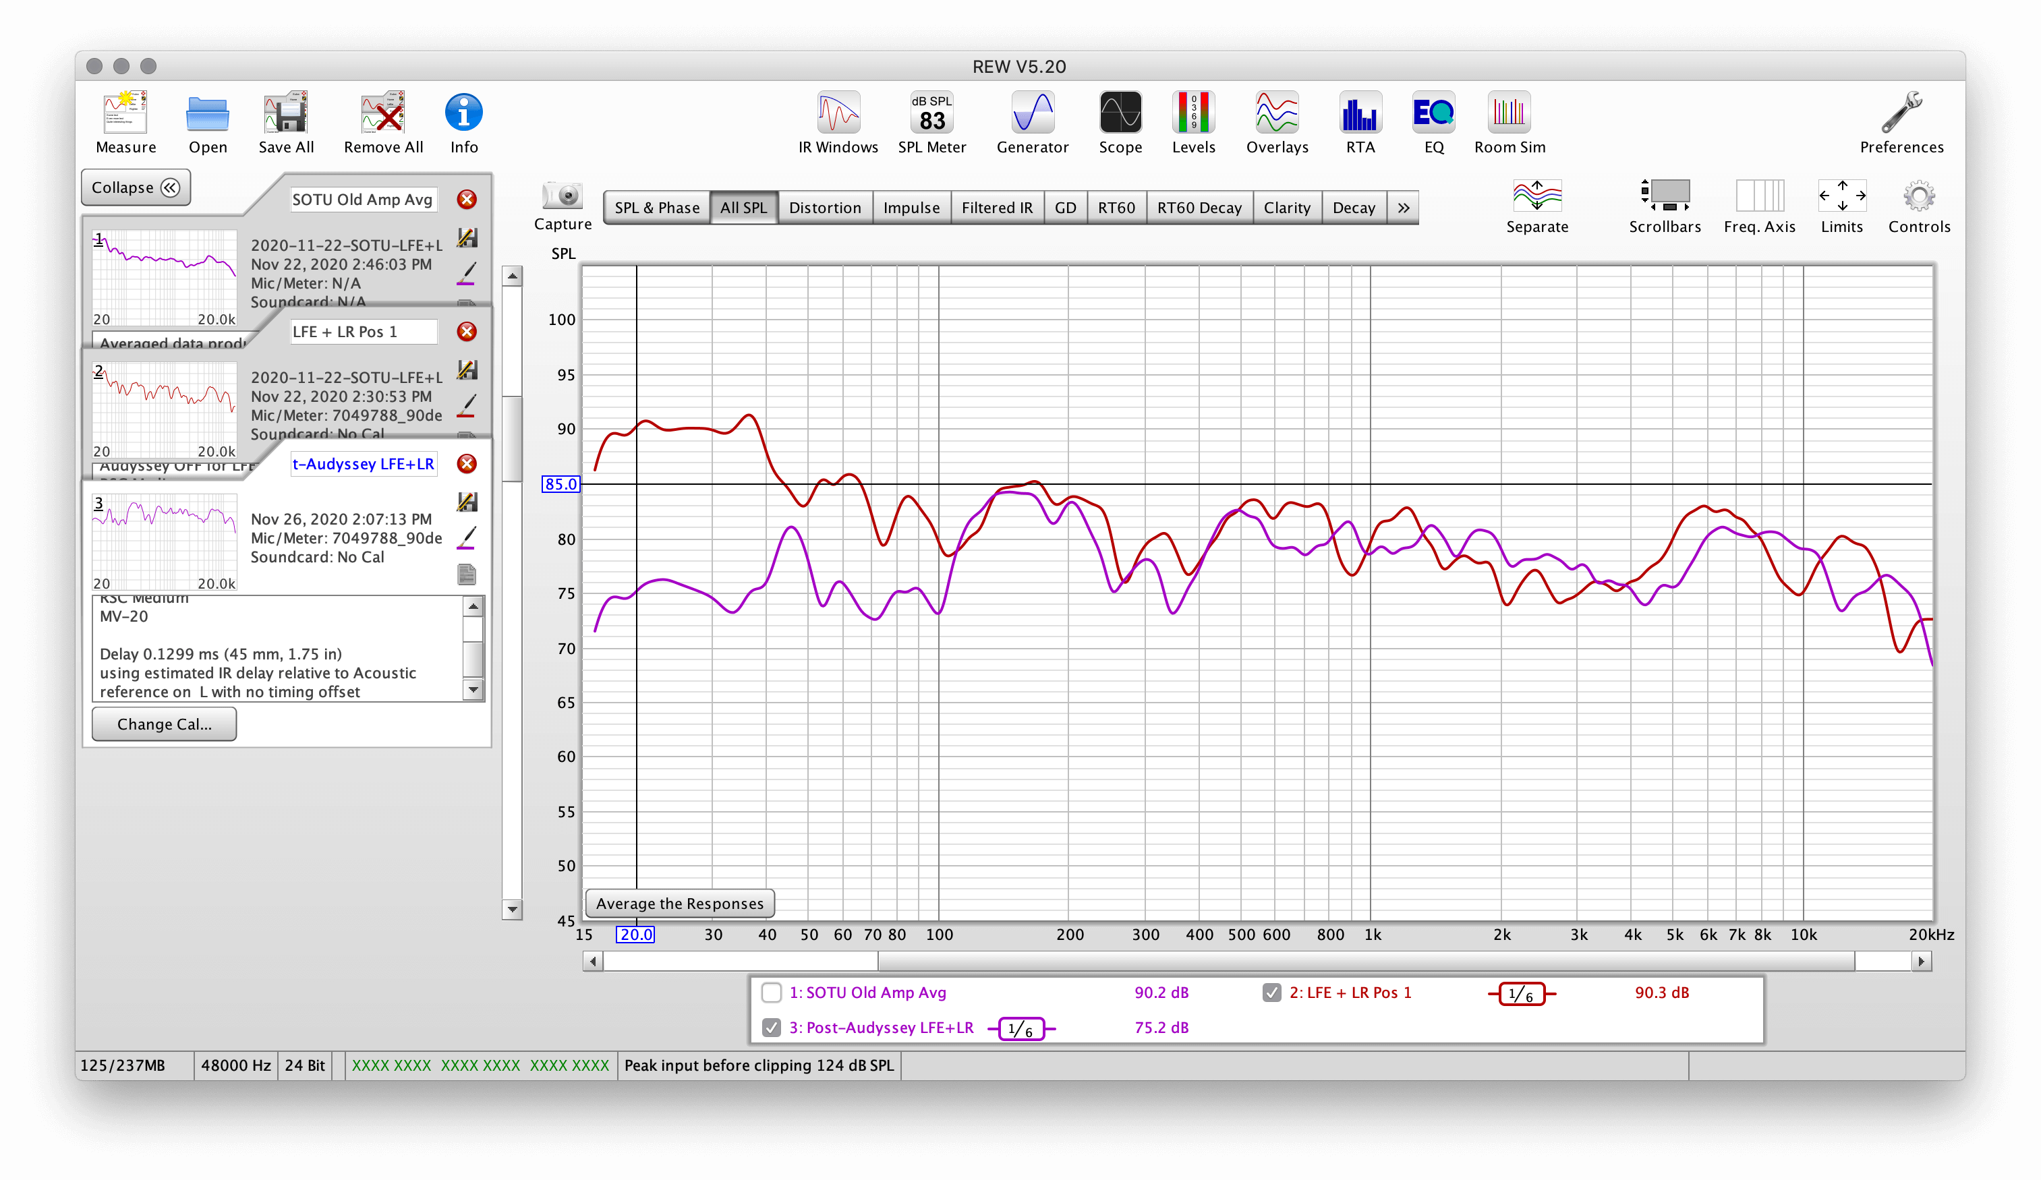The width and height of the screenshot is (2041, 1180).
Task: Open the RT60 Decay tab
Action: (1199, 207)
